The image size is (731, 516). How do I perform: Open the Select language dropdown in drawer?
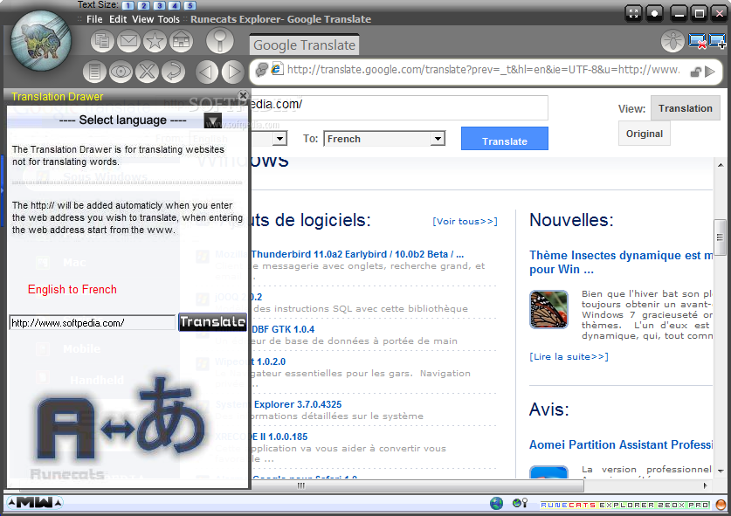(213, 120)
